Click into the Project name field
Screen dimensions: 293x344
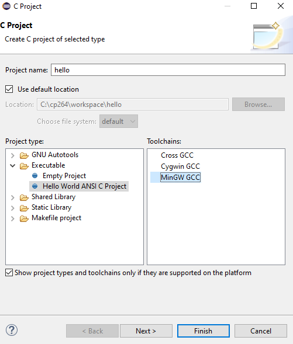click(168, 70)
